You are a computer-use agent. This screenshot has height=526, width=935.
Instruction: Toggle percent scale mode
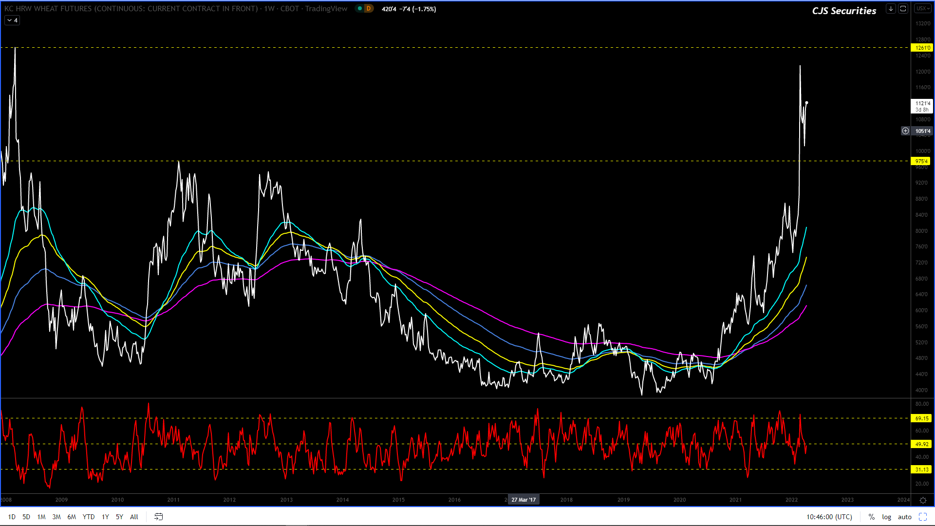pyautogui.click(x=871, y=517)
